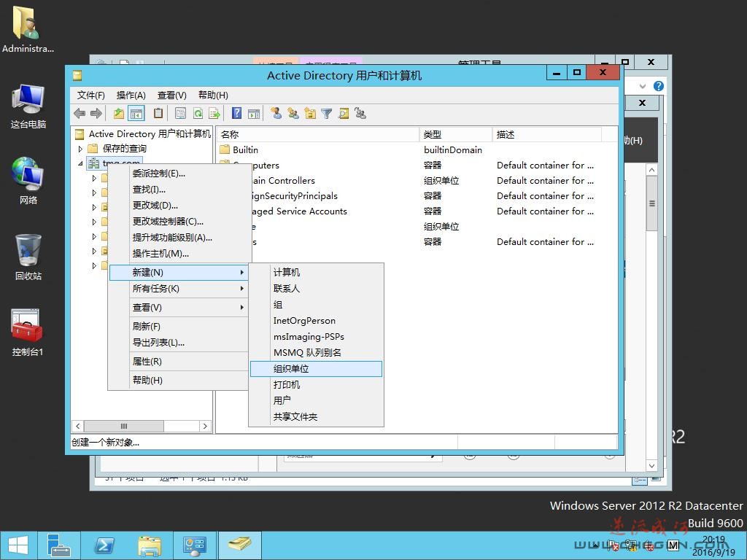The image size is (747, 560).
Task: Click the Windows Start button
Action: coord(18,545)
